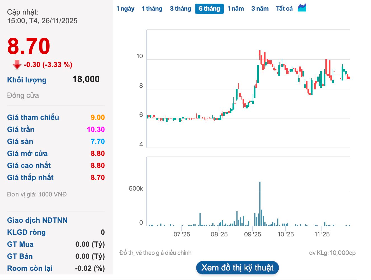Viewport: 371px width, 280px height.
Task: Click the Khối lượng value 18,000
Action: [86, 79]
